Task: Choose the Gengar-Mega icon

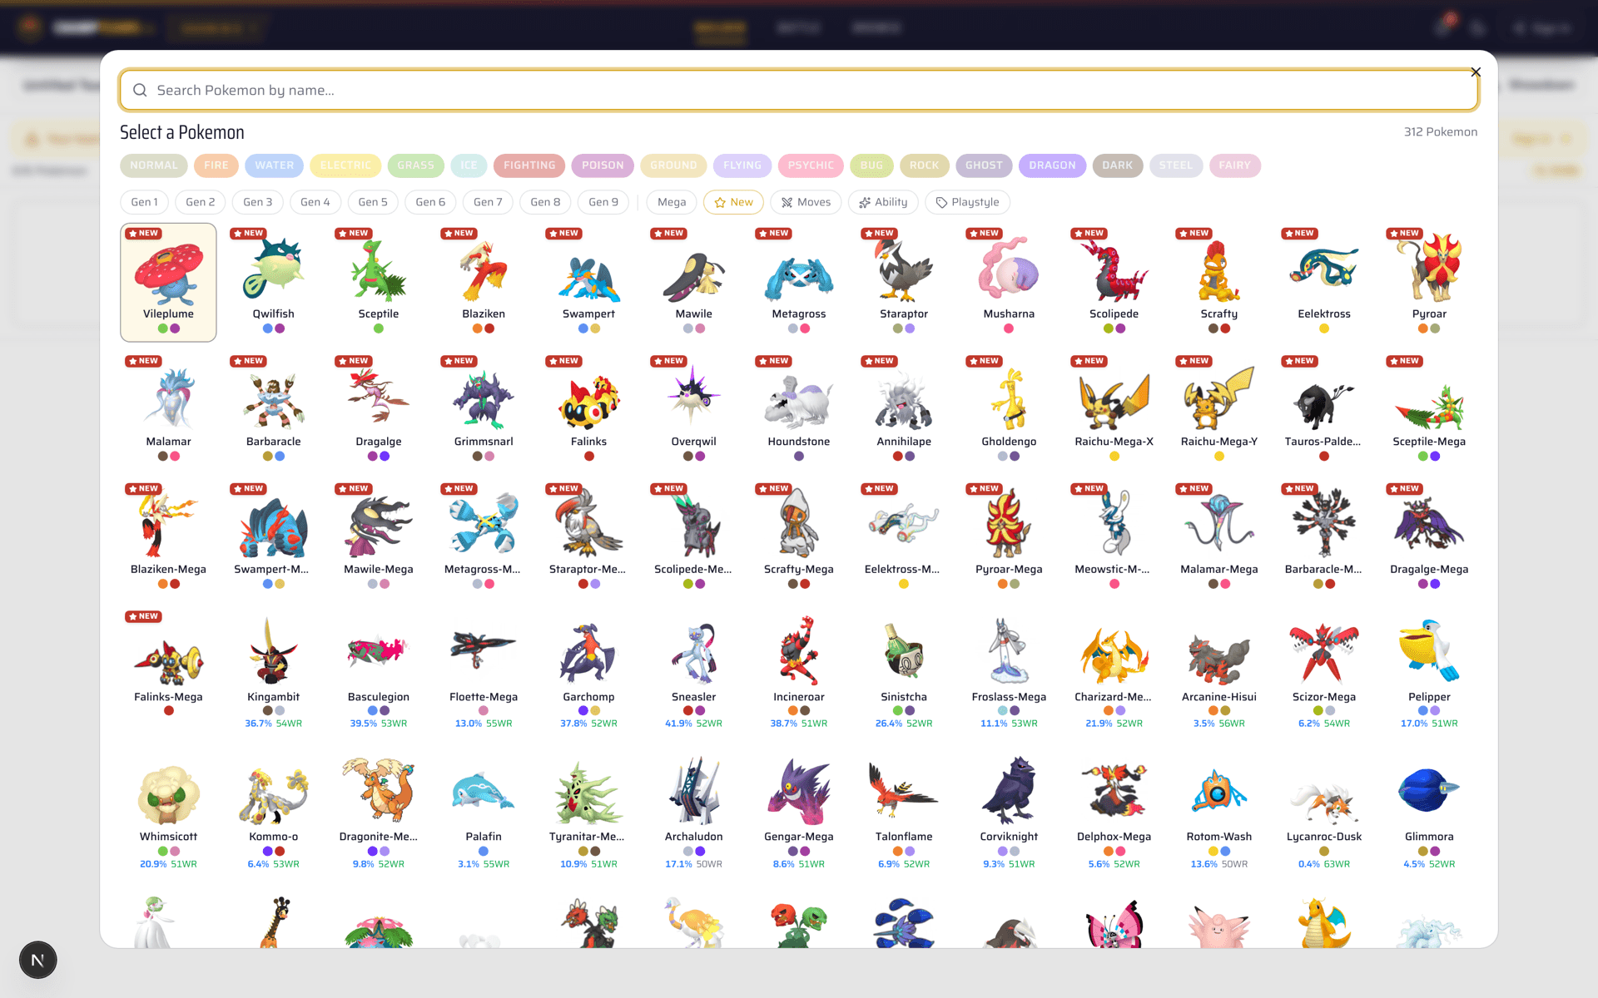Action: 799,793
